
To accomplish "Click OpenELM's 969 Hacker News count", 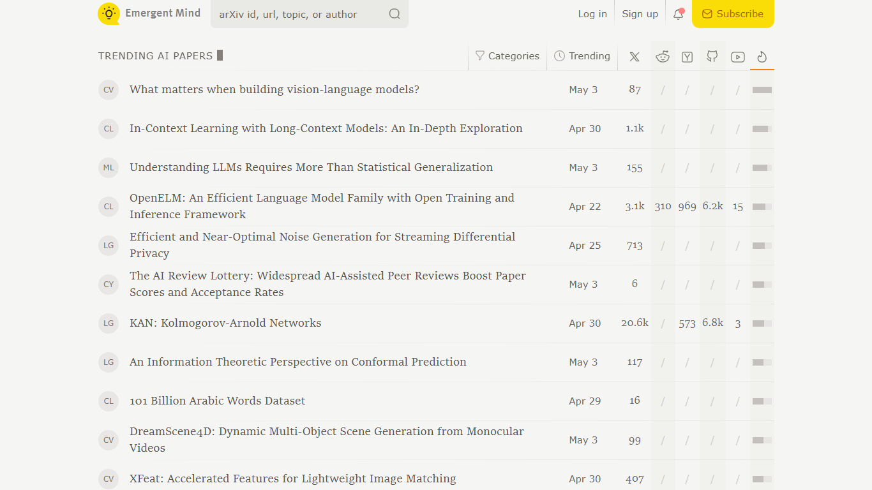I will click(688, 207).
